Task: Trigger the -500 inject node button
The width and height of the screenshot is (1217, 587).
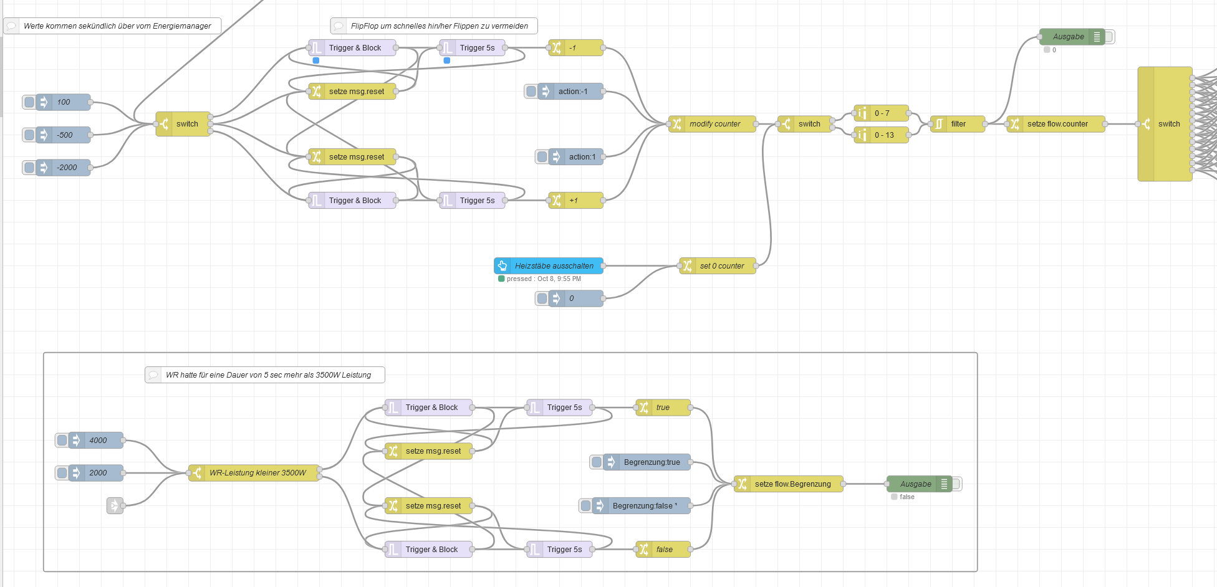Action: pyautogui.click(x=29, y=135)
